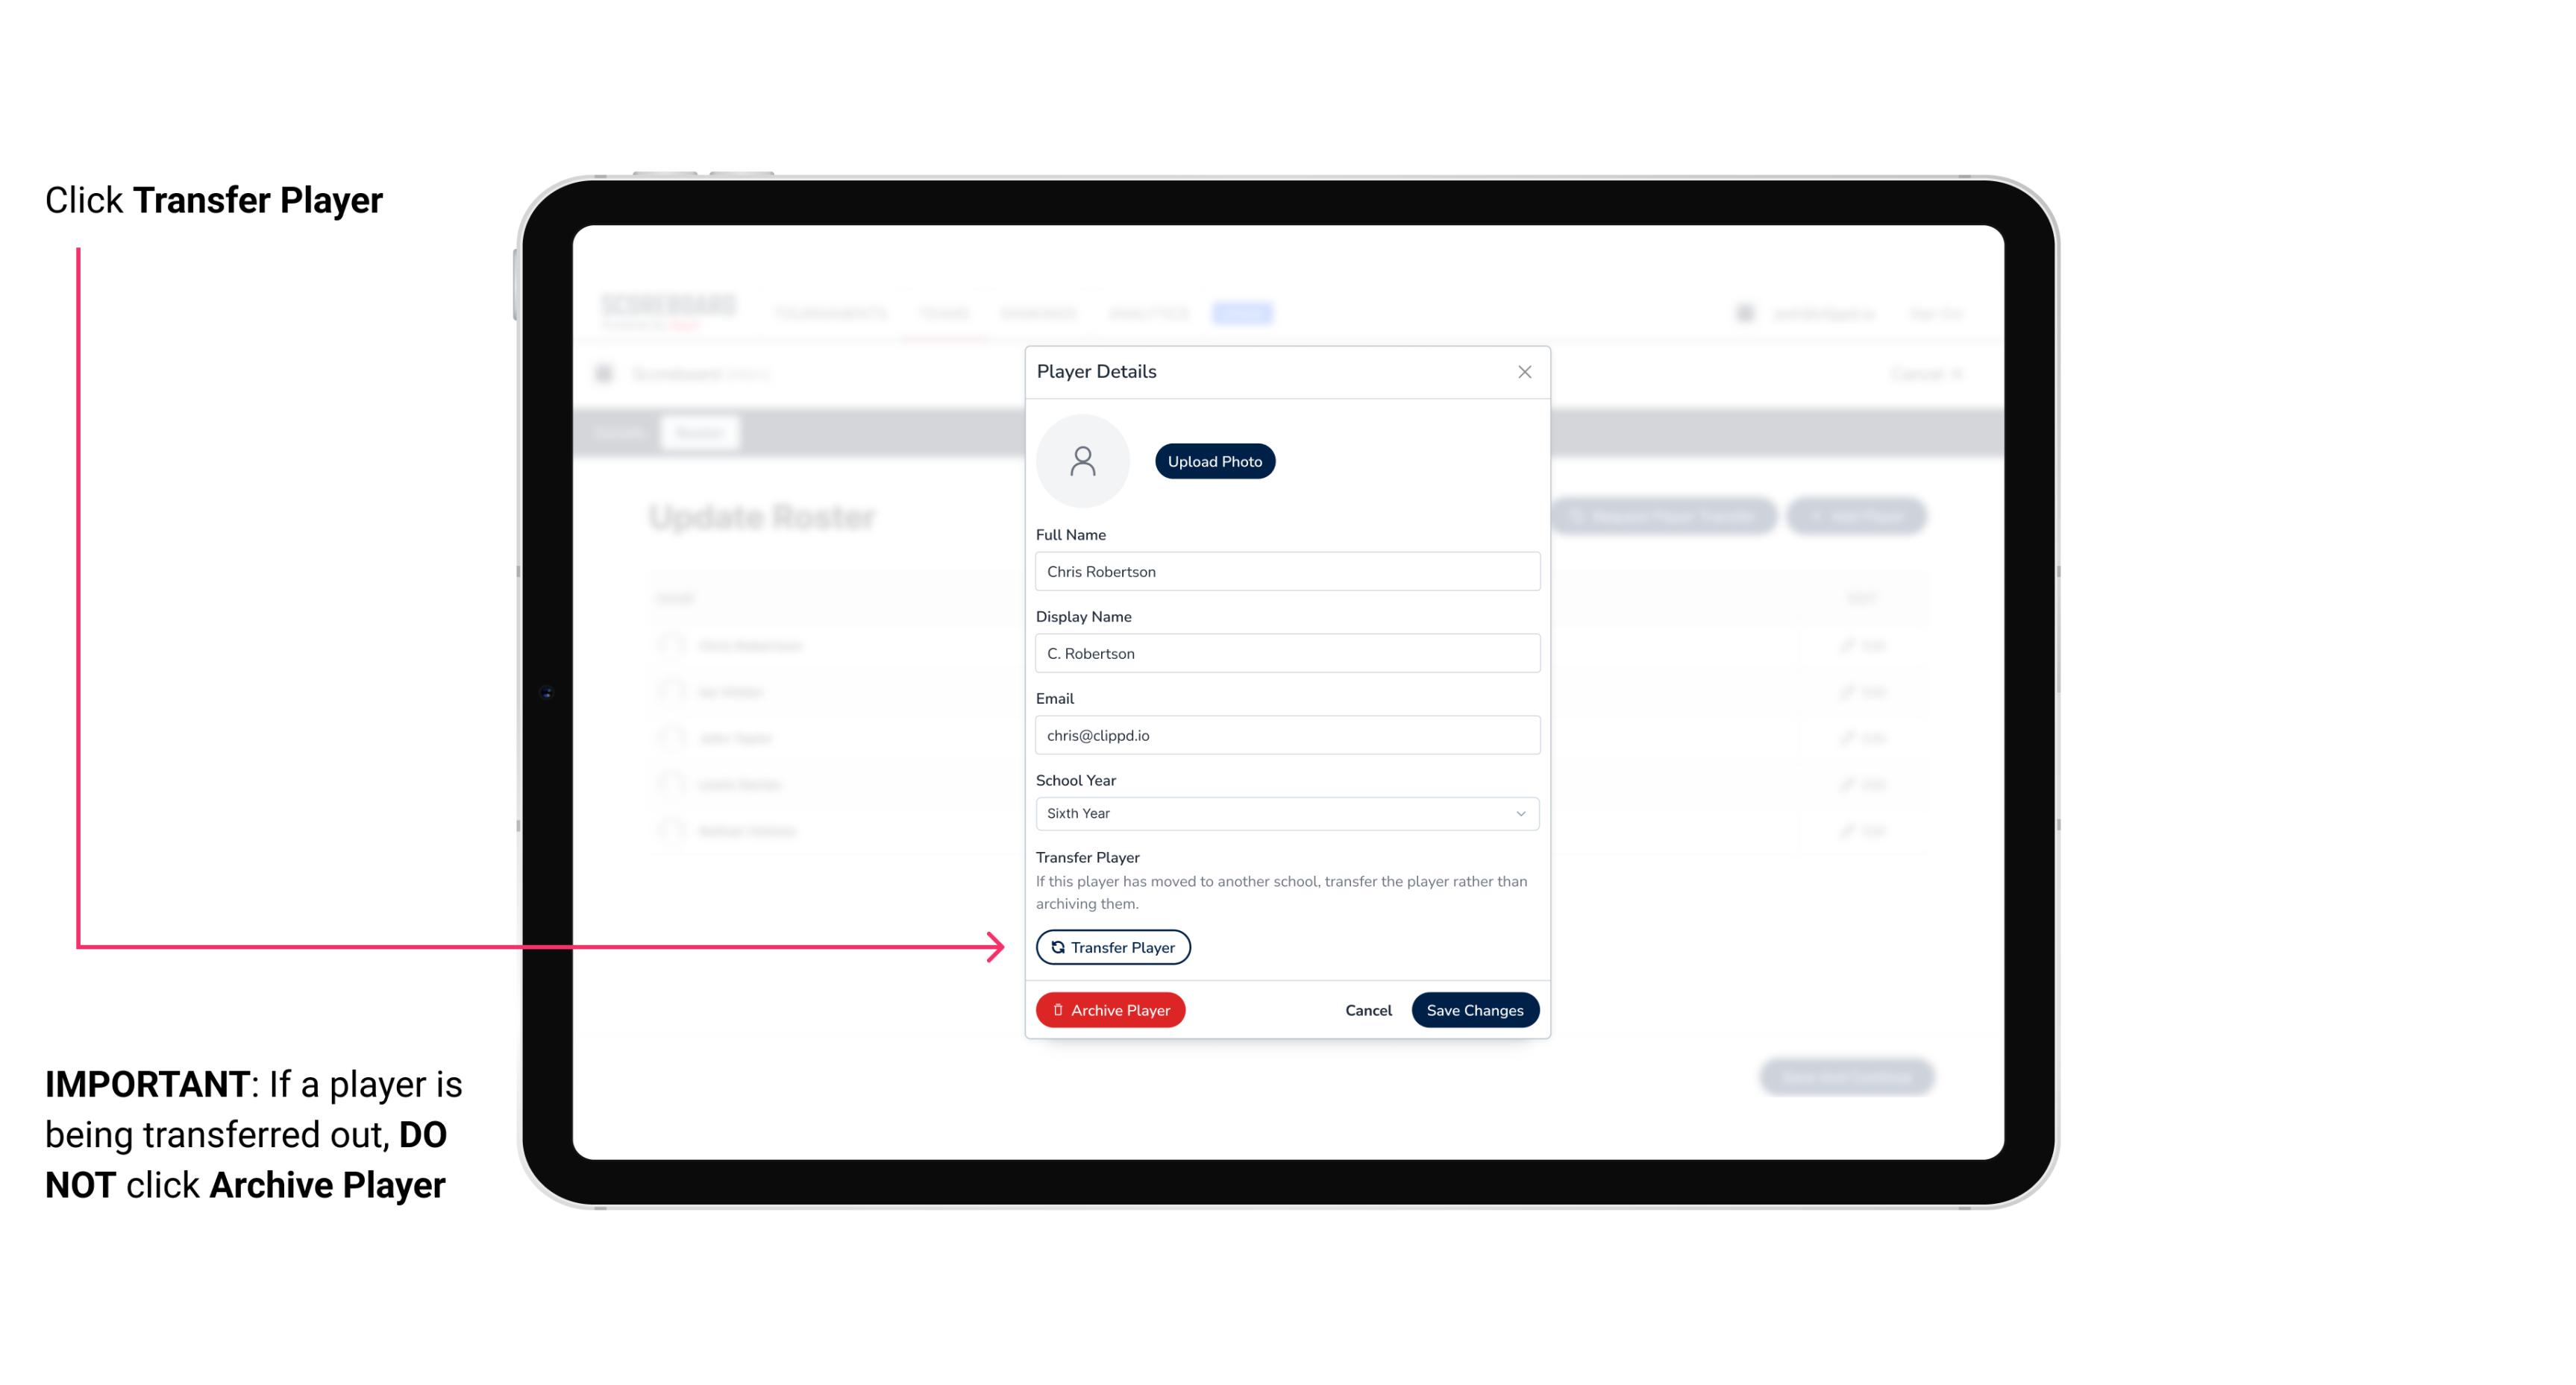
Task: Open the Sixth Year school year selector
Action: point(1285,812)
